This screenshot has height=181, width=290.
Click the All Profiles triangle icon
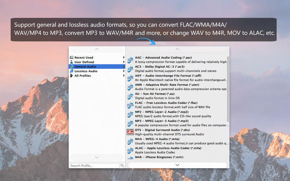(71, 76)
